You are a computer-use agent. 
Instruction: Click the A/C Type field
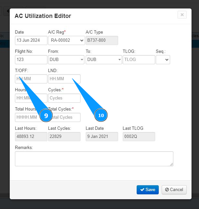pos(102,40)
